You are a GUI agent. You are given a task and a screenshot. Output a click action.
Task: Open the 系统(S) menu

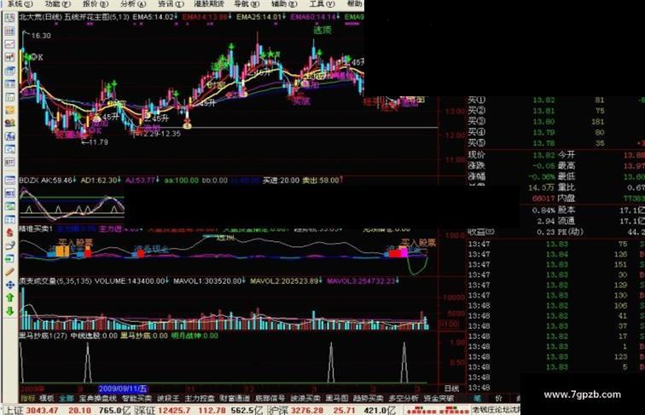(20, 3)
